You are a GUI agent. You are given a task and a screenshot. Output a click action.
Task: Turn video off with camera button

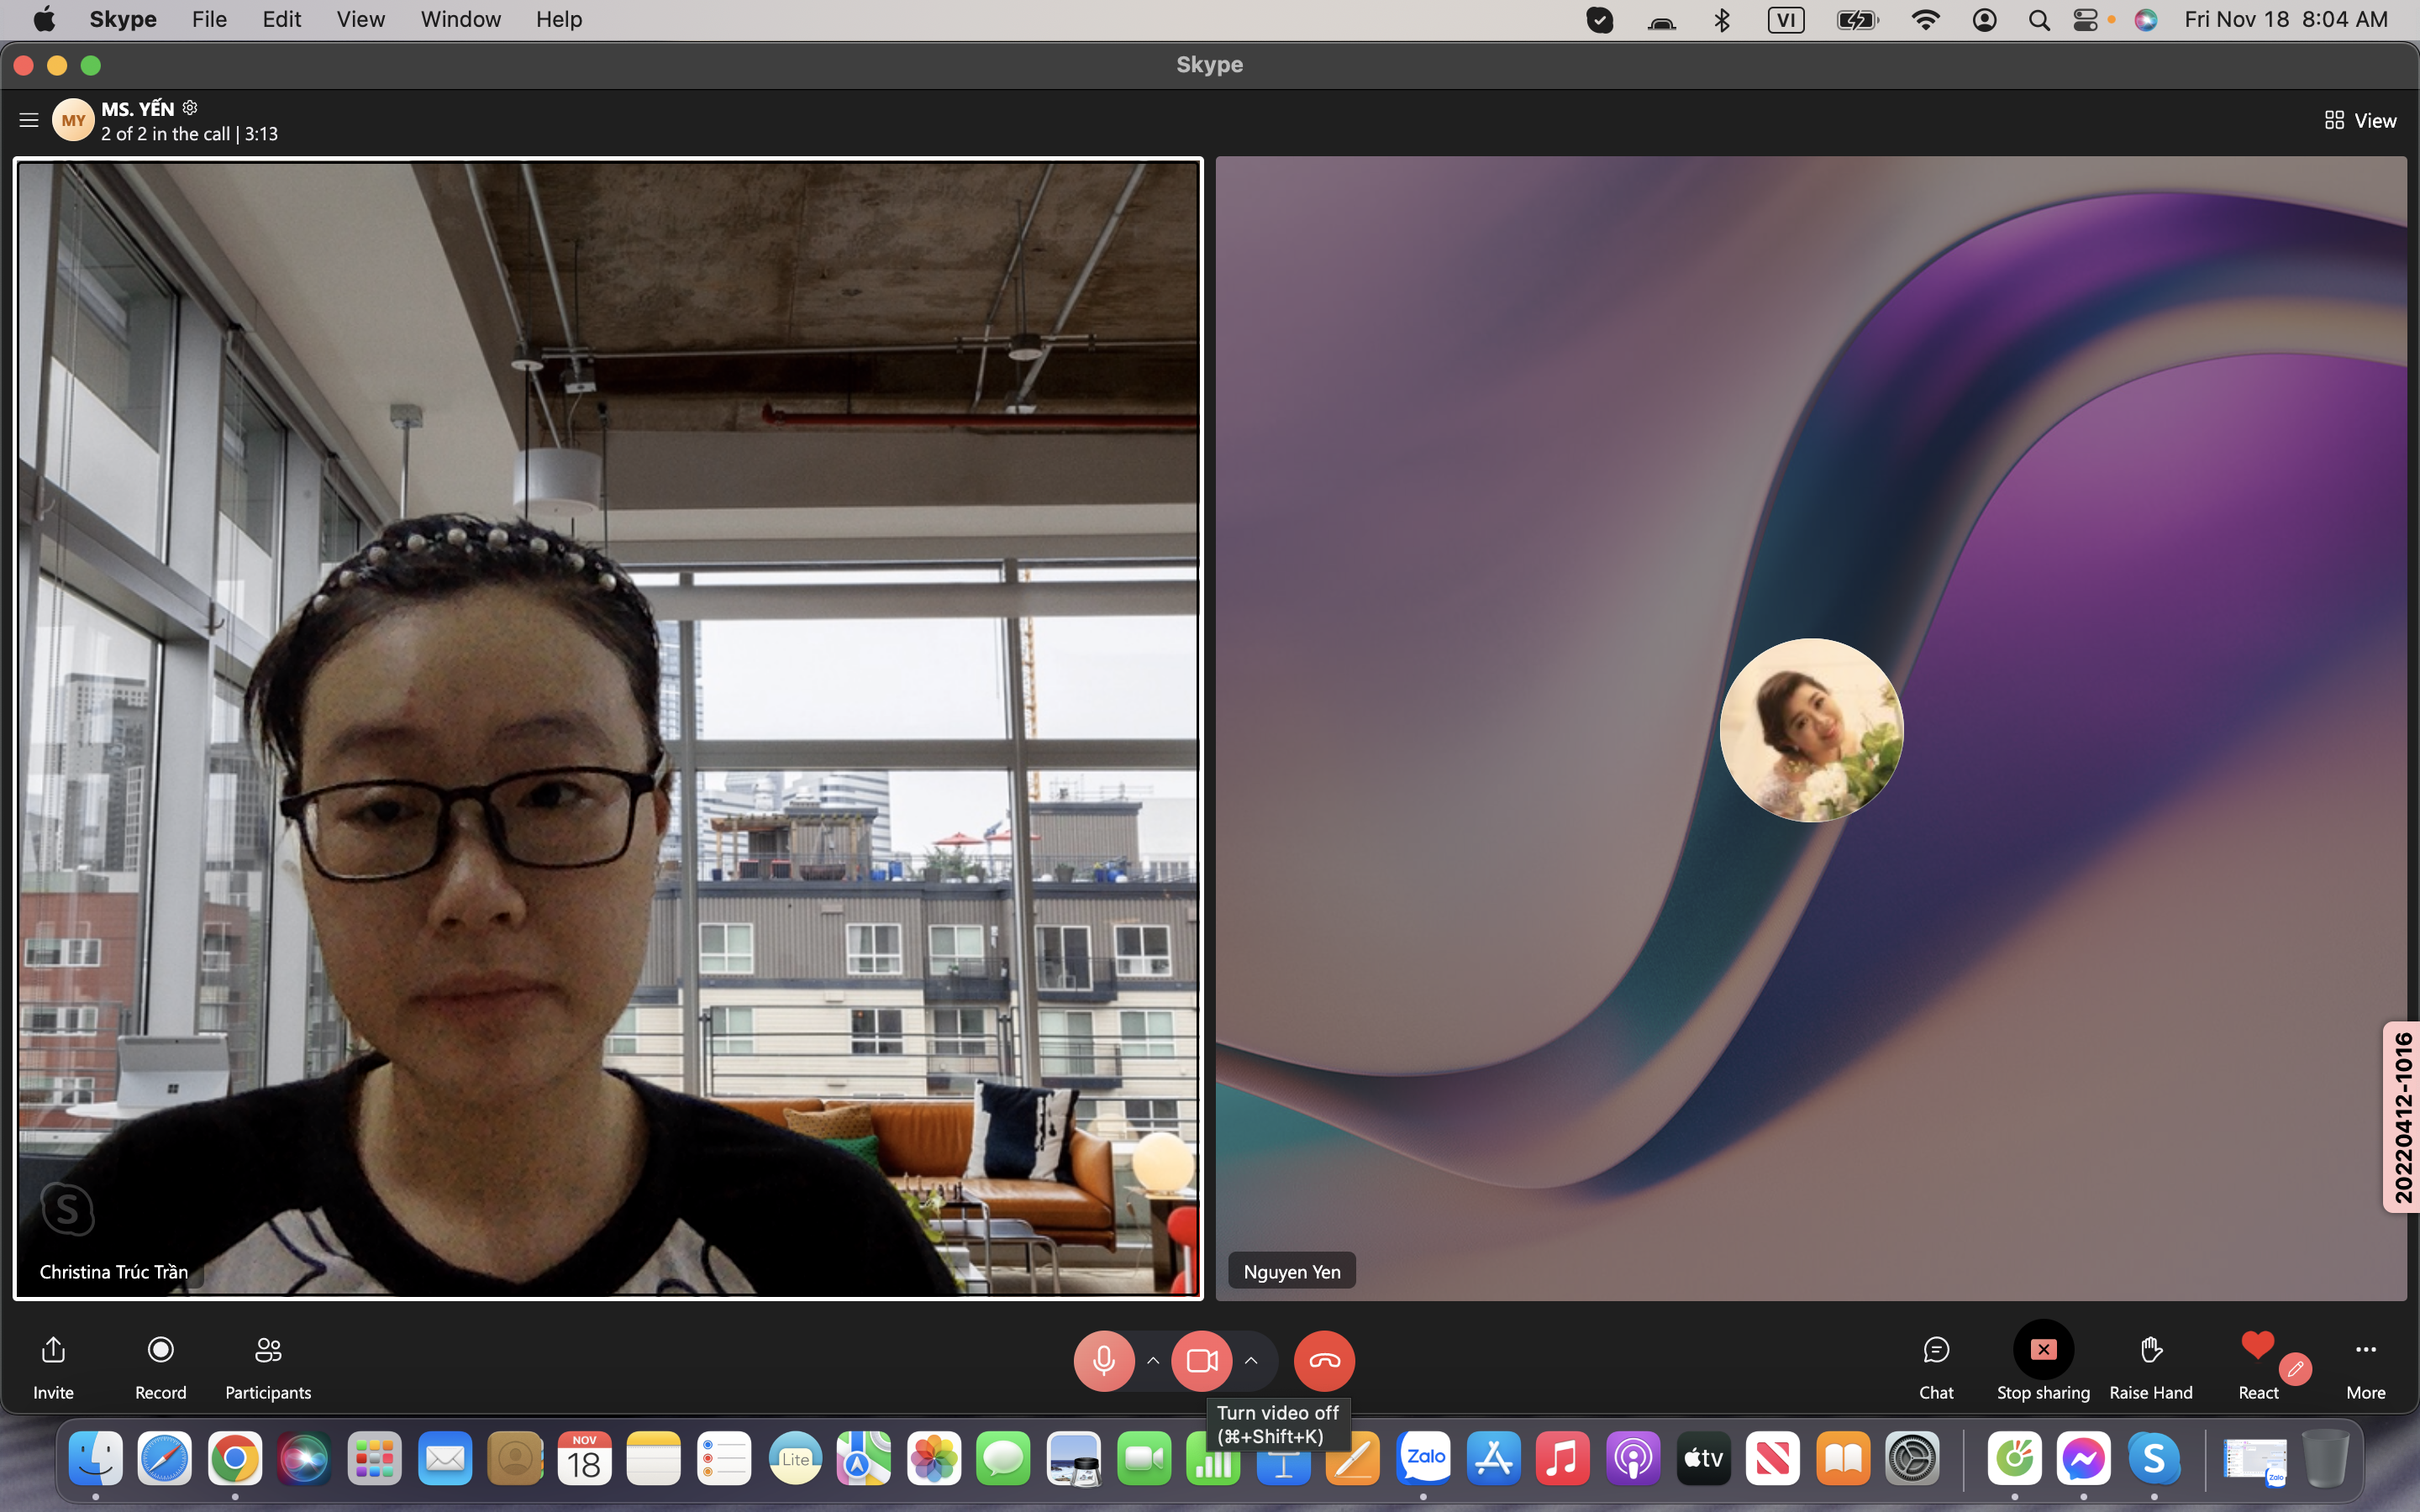[x=1202, y=1360]
